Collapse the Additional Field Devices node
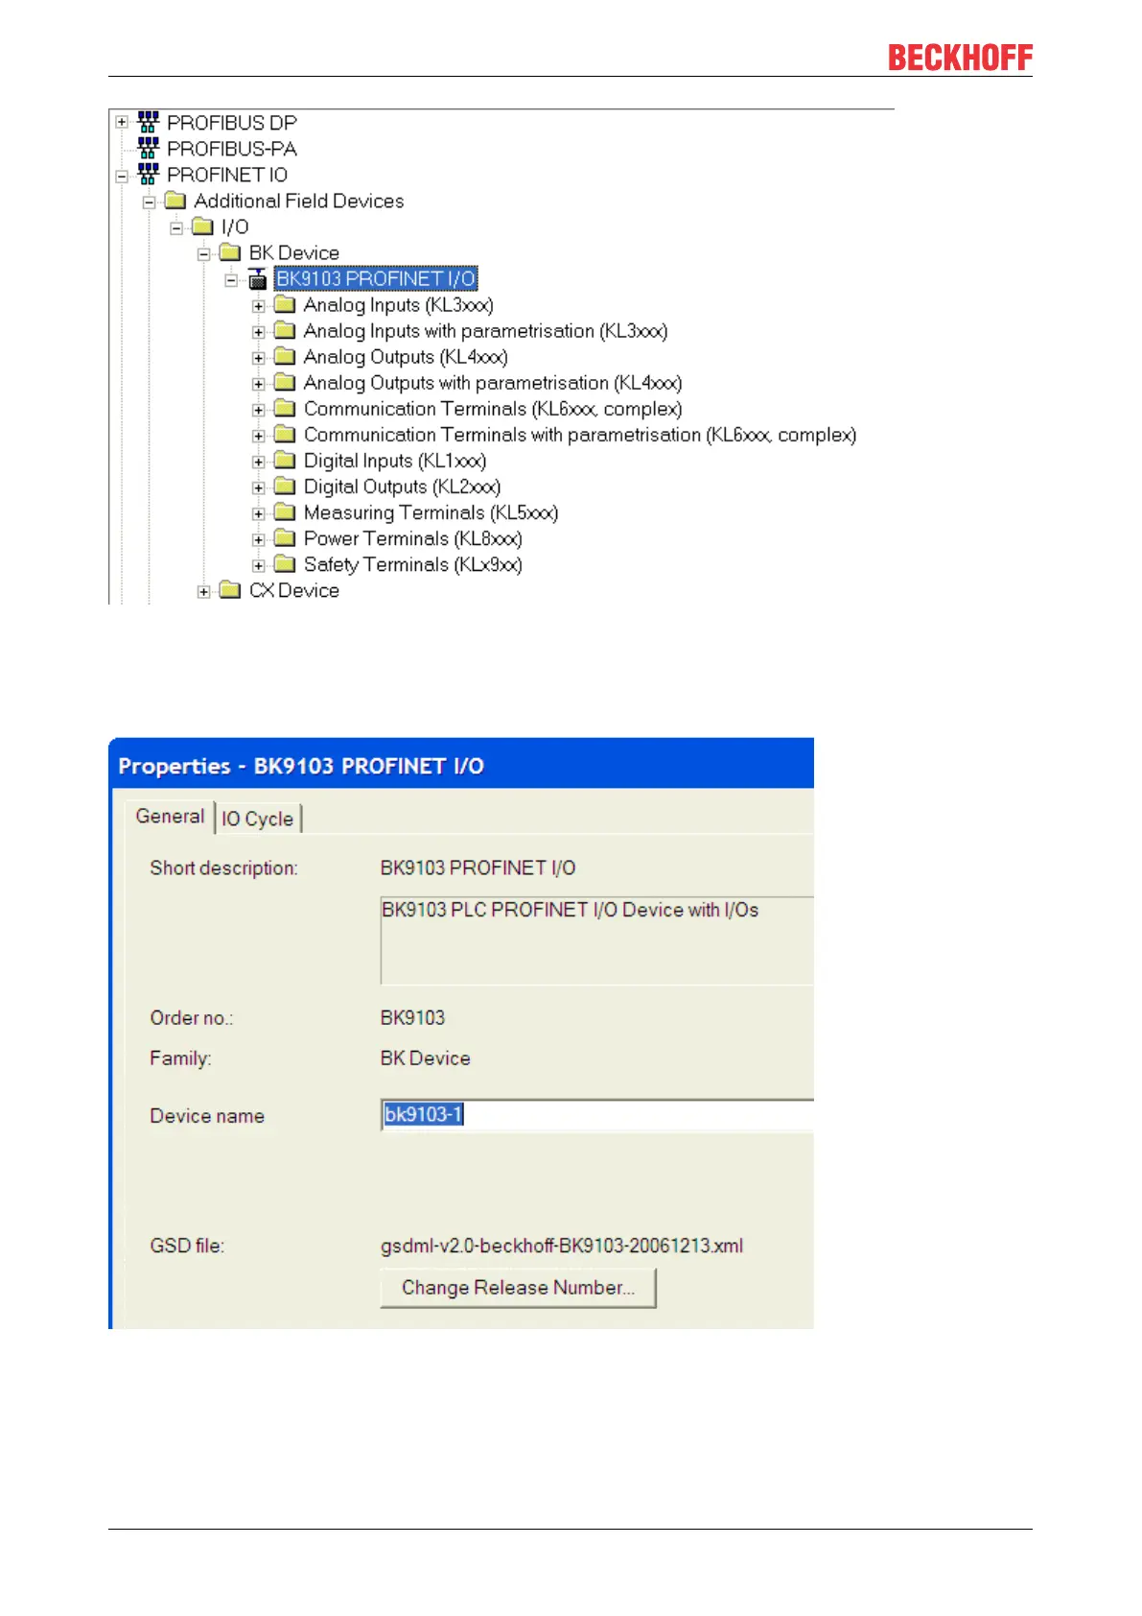This screenshot has width=1142, height=1616. pyautogui.click(x=149, y=202)
